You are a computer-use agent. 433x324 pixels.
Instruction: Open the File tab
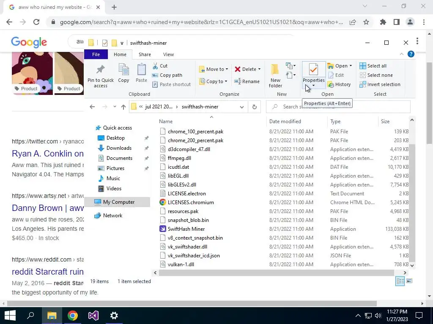(x=96, y=54)
